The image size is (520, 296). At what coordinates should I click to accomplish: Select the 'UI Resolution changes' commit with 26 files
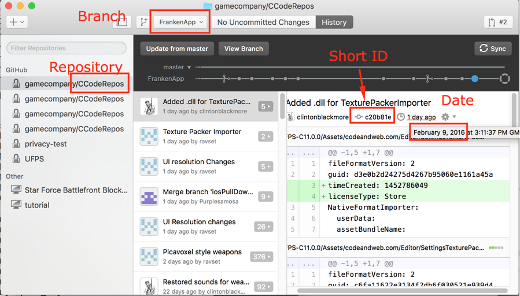(x=205, y=227)
